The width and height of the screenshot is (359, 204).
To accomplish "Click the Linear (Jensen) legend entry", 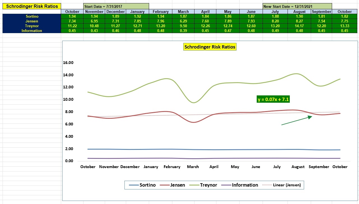I will (281, 185).
